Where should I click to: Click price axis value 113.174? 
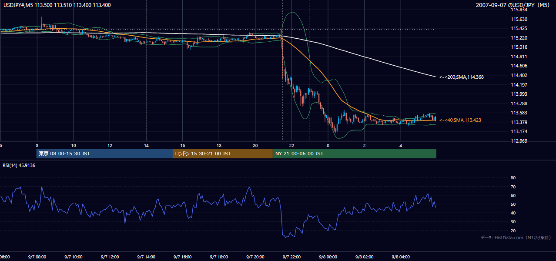[519, 131]
